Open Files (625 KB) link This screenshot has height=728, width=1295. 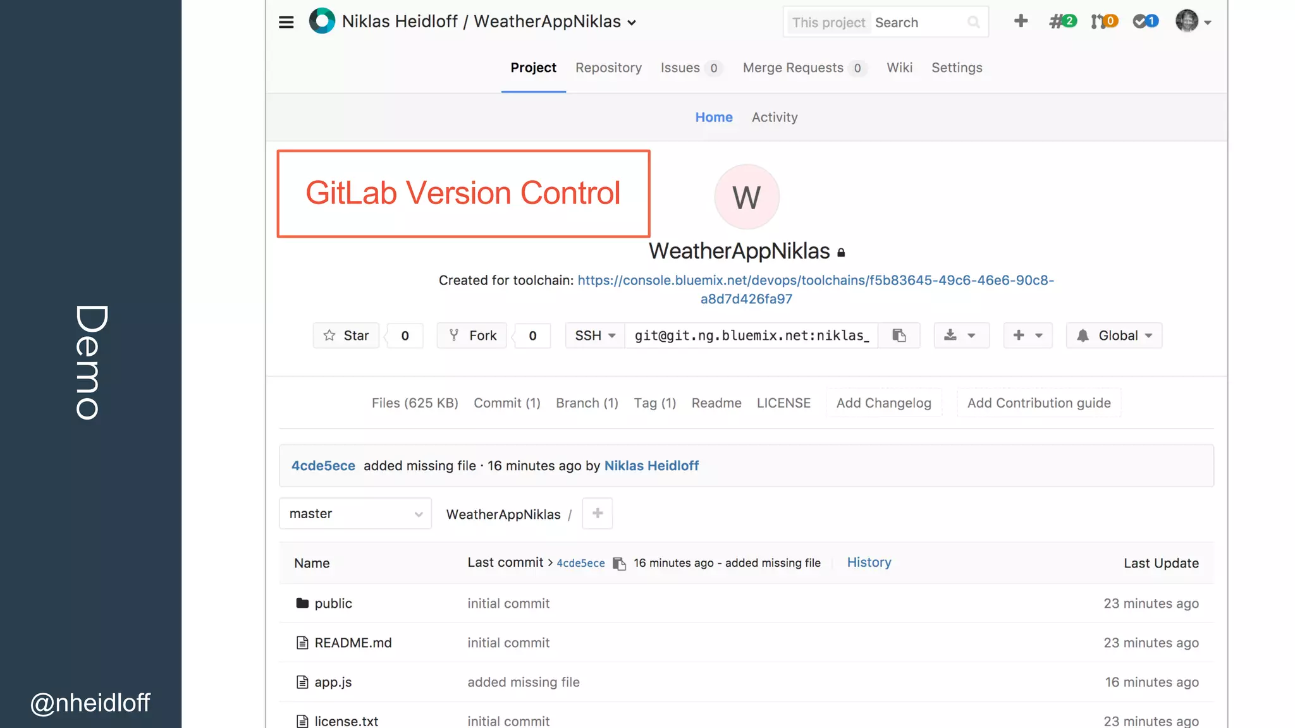tap(415, 403)
